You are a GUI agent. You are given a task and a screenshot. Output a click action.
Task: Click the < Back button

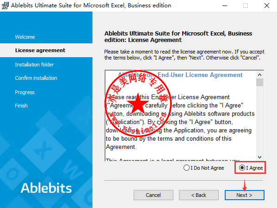pos(199,195)
